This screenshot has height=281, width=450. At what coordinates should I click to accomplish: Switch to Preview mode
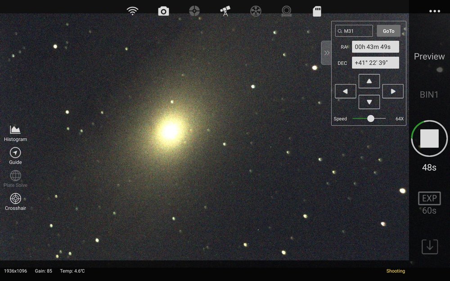point(429,56)
